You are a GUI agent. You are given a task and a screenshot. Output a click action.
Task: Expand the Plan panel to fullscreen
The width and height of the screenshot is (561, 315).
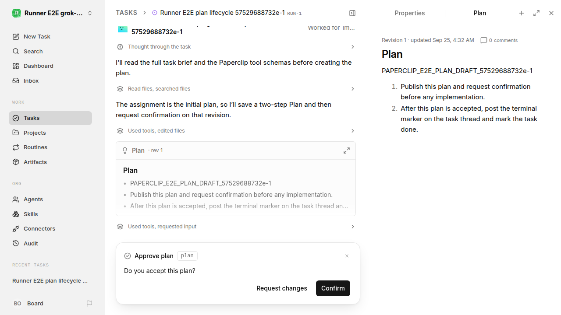coord(536,13)
